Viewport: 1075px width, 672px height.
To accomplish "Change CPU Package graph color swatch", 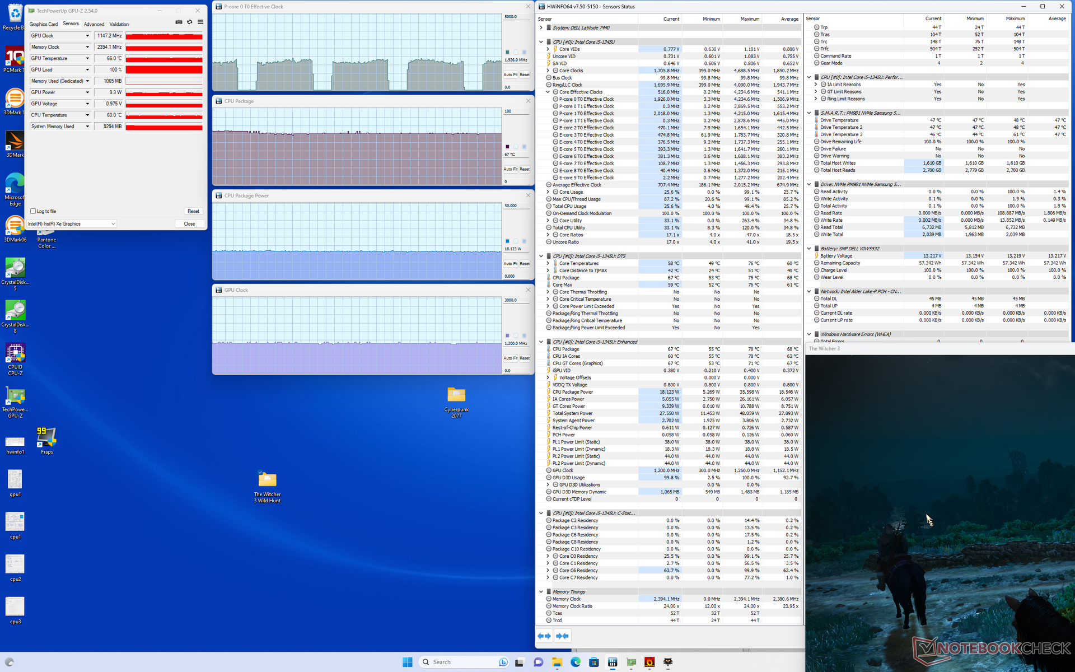I will click(x=507, y=147).
